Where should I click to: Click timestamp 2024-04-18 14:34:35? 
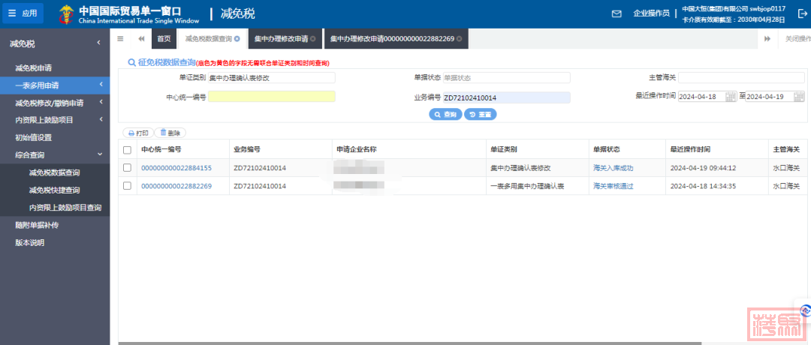(703, 186)
